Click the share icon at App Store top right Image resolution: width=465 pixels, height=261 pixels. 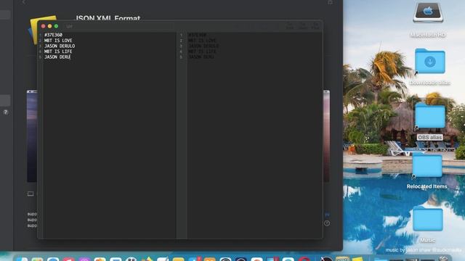[330, 2]
